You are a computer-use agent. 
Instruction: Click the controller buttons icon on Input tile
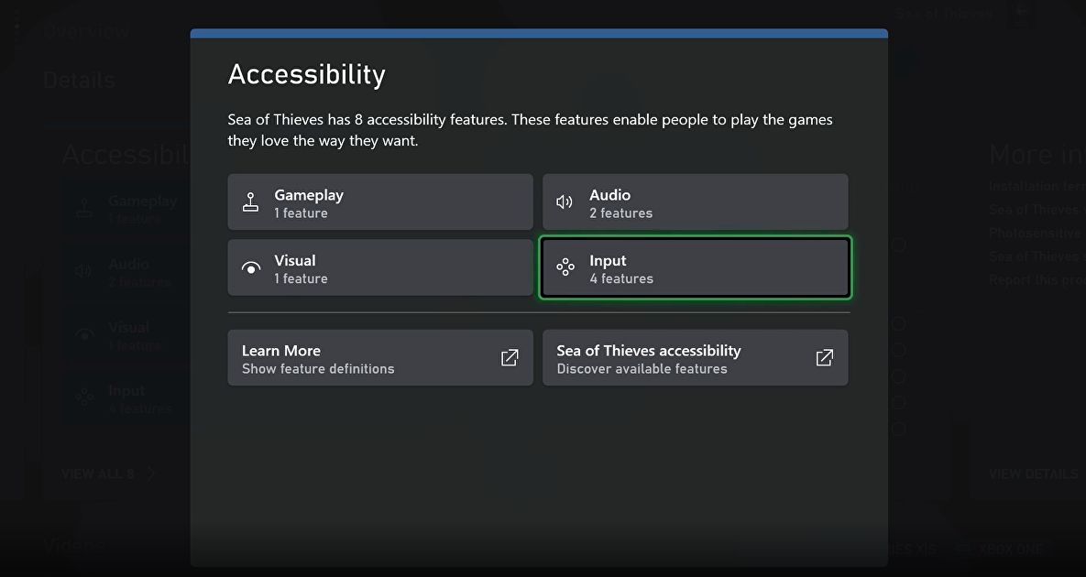click(565, 267)
